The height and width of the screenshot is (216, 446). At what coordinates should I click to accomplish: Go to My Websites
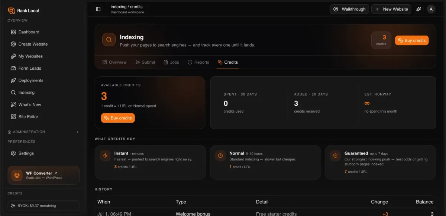44,56
